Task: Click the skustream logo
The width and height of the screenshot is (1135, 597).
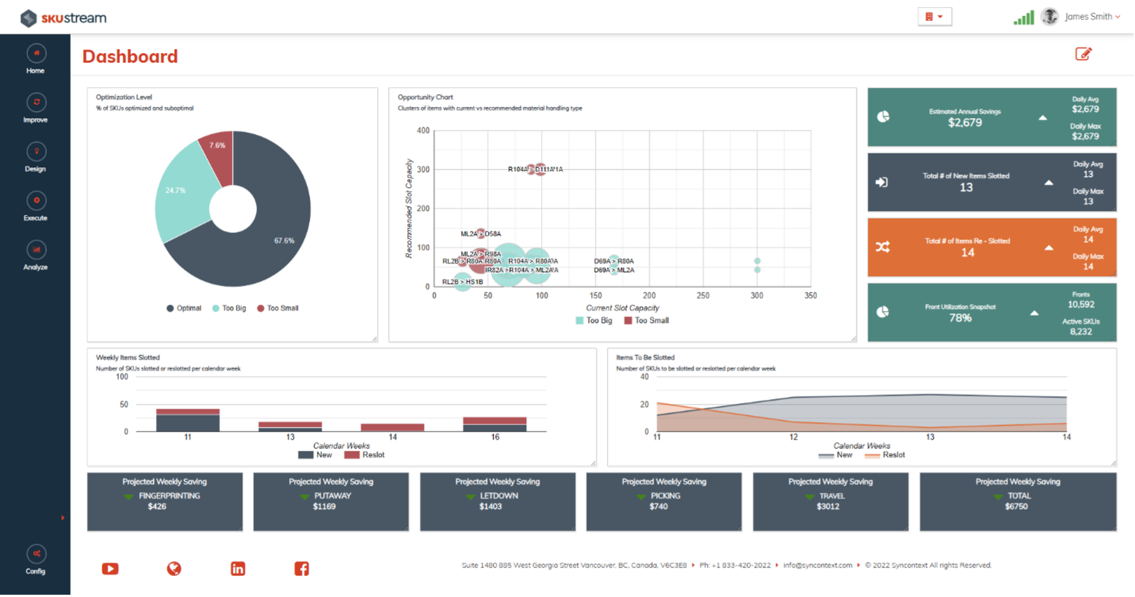Action: pyautogui.click(x=63, y=18)
